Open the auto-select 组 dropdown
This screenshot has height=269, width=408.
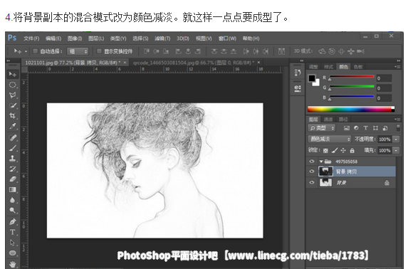(x=78, y=51)
